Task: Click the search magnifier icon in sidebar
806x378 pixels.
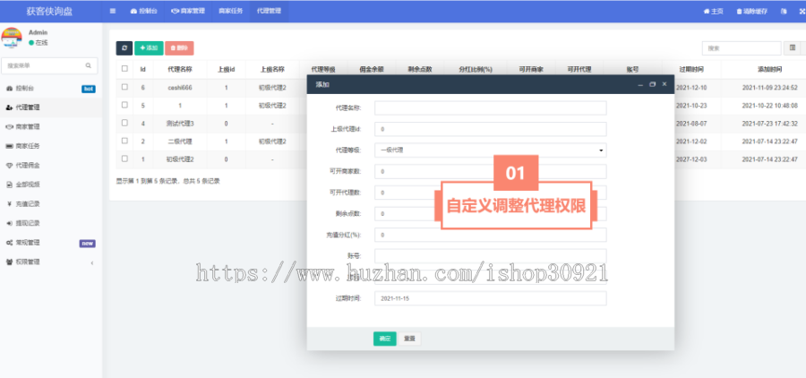Action: 89,65
